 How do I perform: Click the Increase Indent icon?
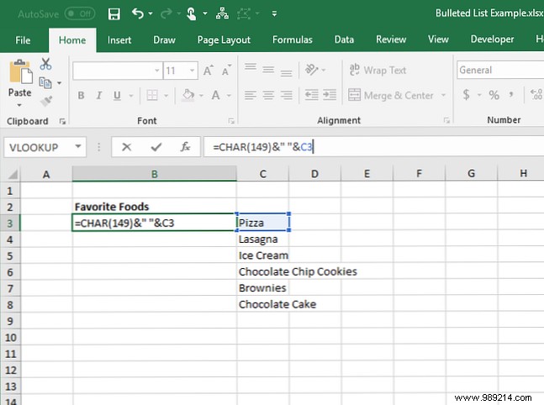pos(330,95)
